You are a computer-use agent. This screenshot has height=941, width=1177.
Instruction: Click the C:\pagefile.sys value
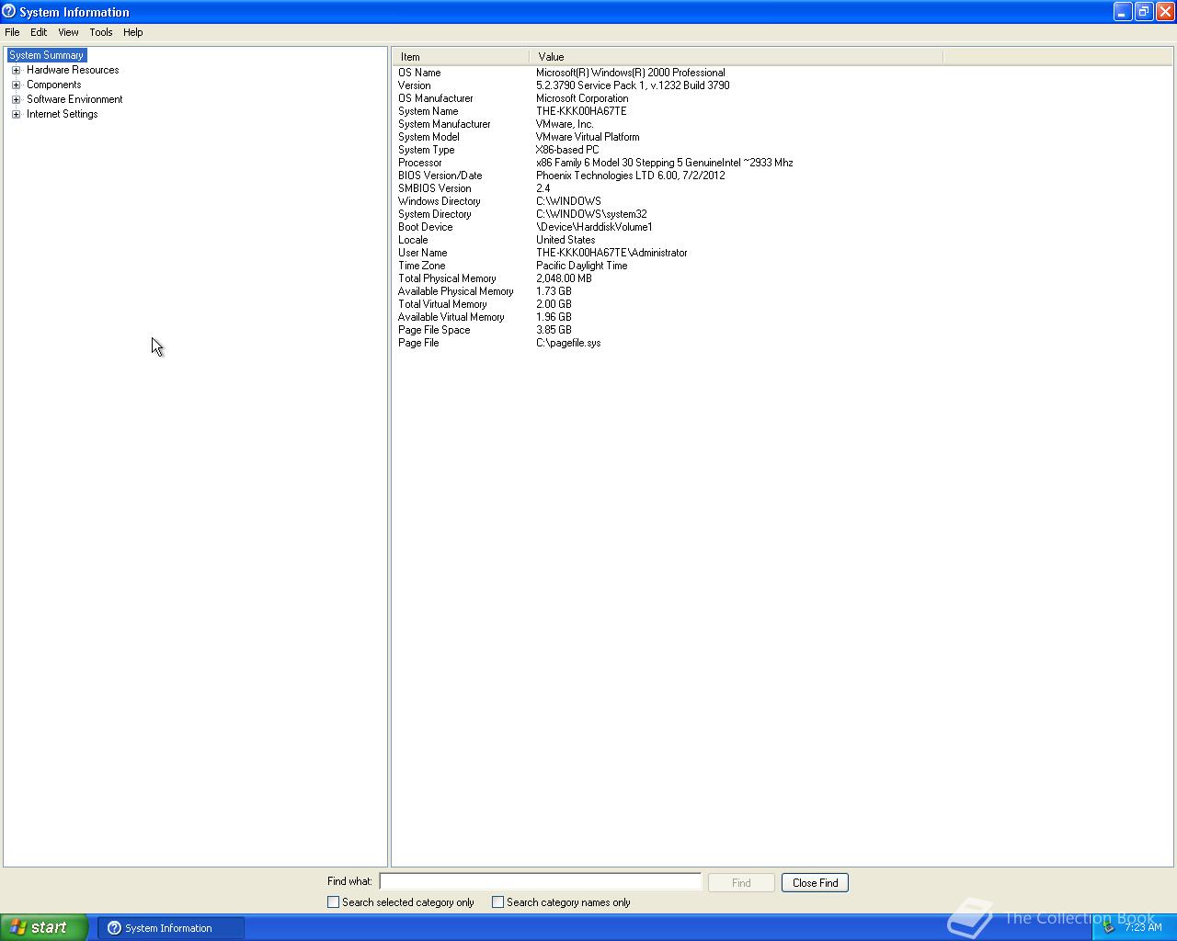(568, 343)
